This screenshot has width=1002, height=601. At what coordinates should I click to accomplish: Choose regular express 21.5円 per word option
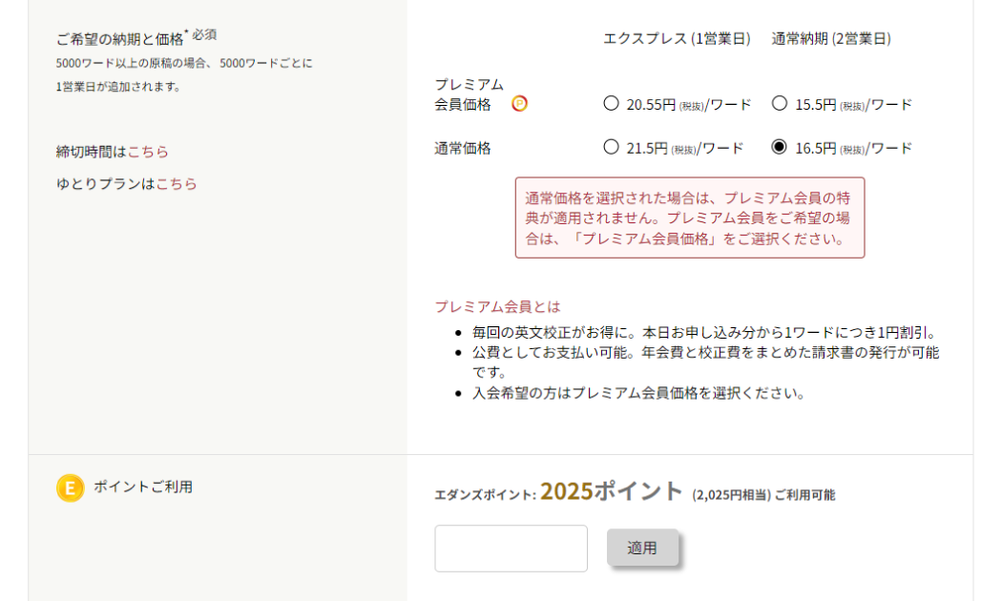click(x=611, y=147)
